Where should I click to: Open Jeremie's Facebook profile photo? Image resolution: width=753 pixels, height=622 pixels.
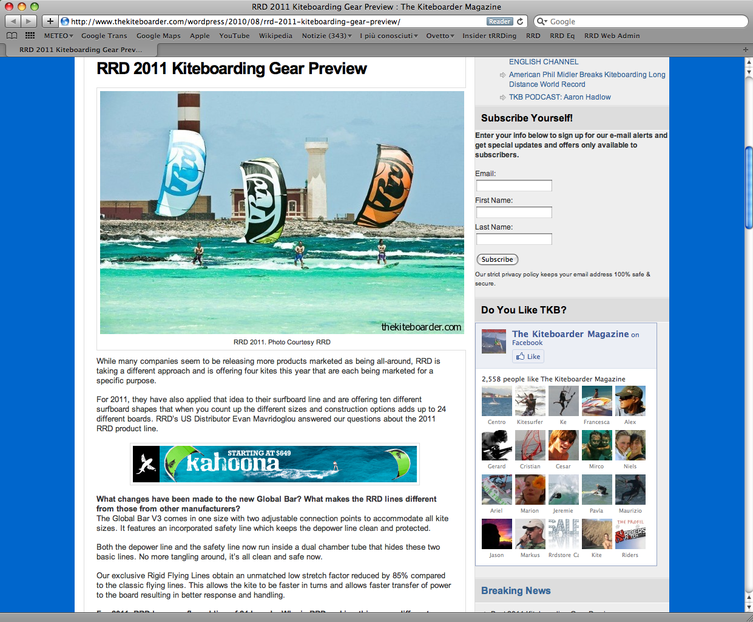[x=564, y=490]
